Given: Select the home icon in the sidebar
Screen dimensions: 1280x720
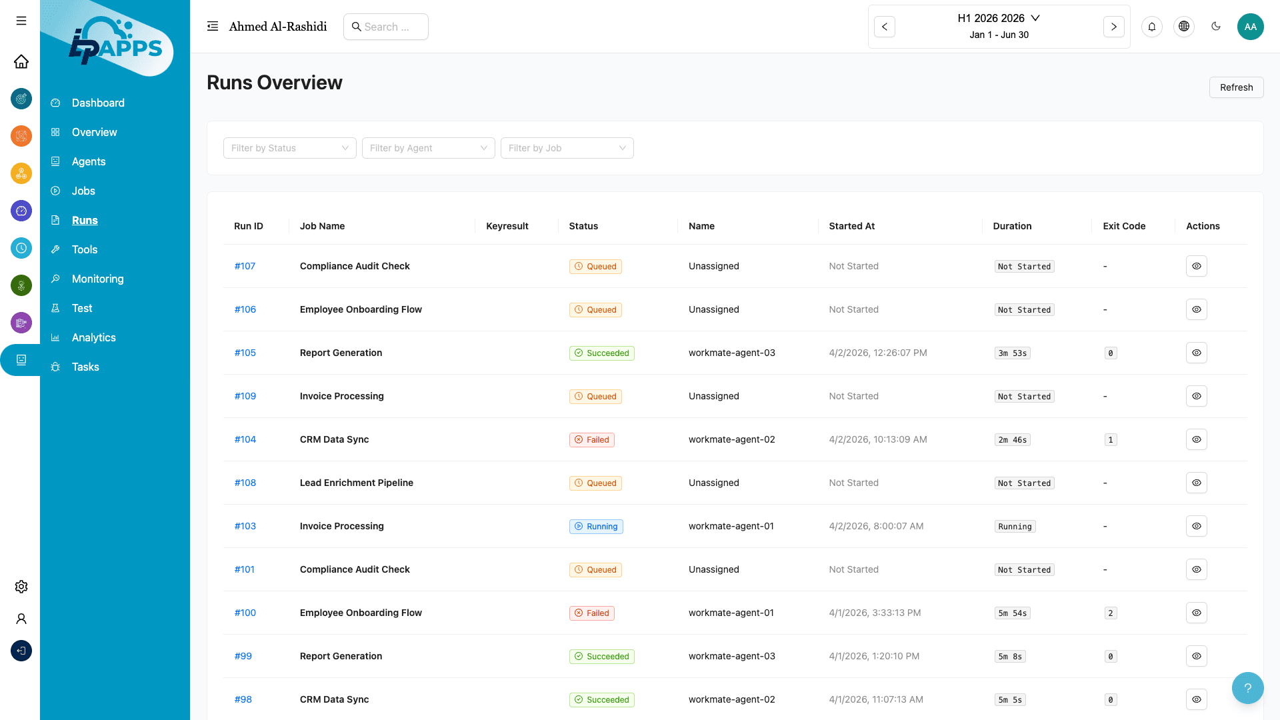Looking at the screenshot, I should point(21,61).
